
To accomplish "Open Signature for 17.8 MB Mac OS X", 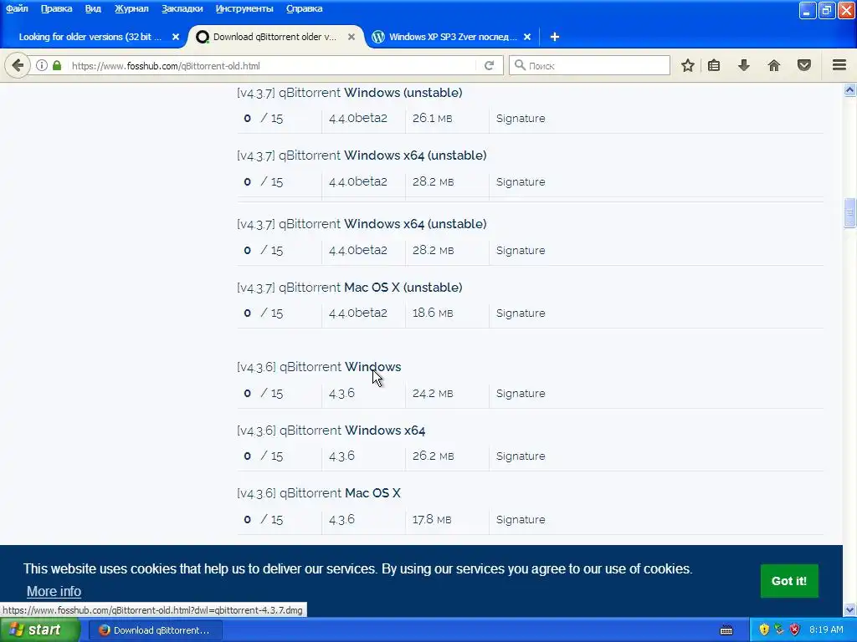I will coord(521,520).
